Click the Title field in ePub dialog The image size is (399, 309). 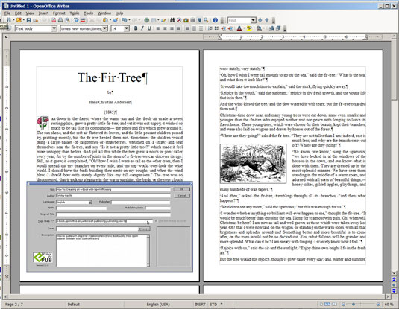113,190
